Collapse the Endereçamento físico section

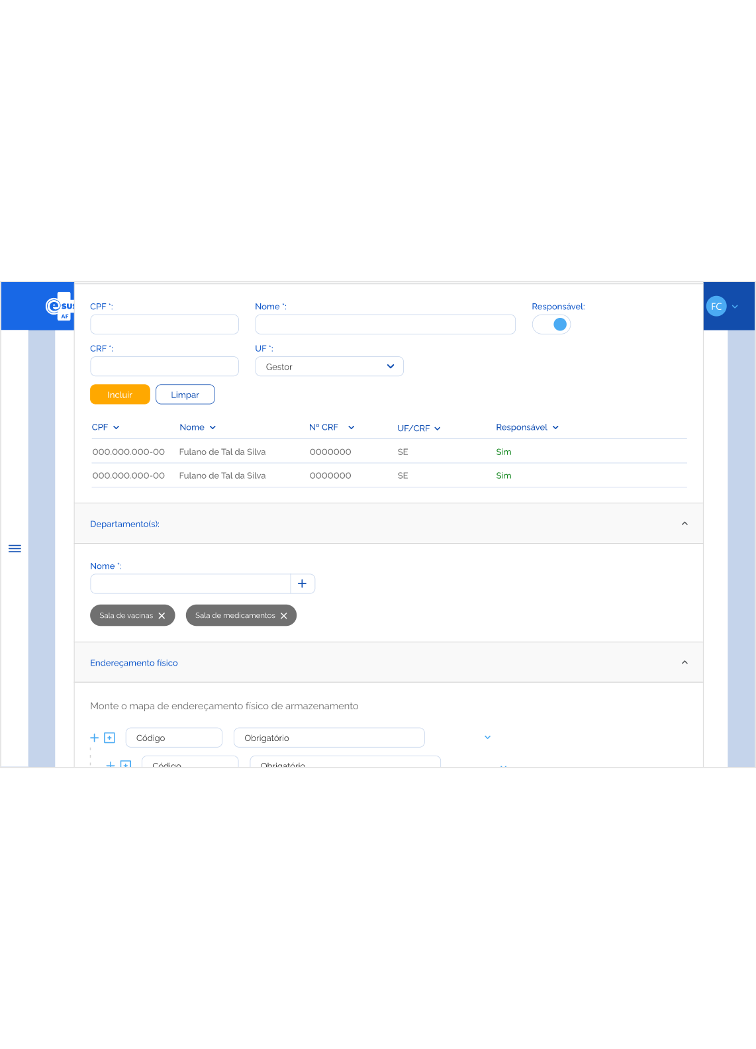pyautogui.click(x=685, y=663)
